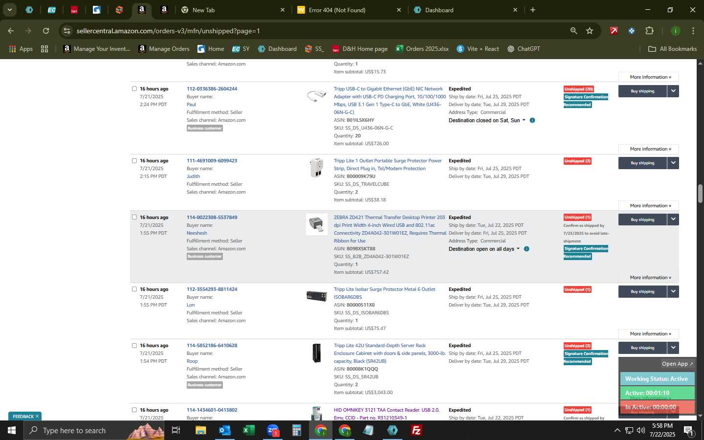Mark checkbox for order 114-5852186-6410628
The image size is (704, 440).
pyautogui.click(x=134, y=345)
